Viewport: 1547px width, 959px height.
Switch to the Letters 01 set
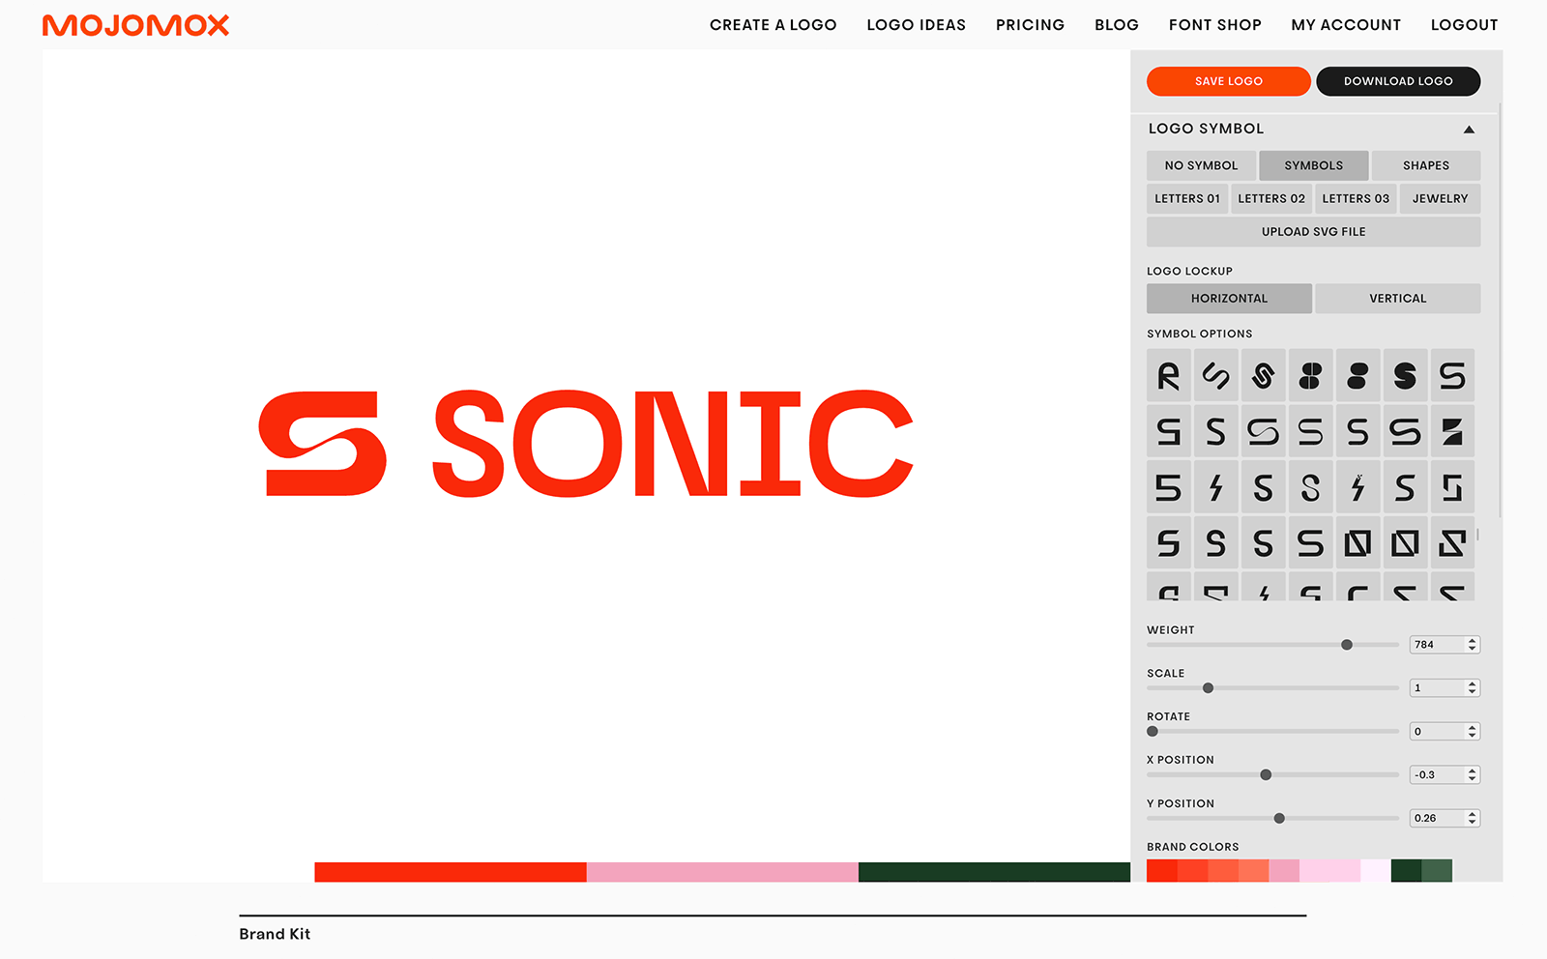coord(1187,198)
